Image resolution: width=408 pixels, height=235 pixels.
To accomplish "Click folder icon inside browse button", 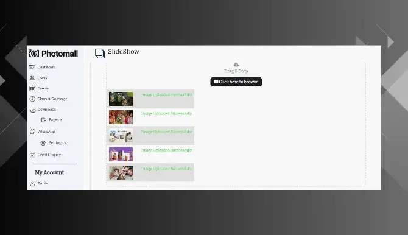I will pyautogui.click(x=216, y=82).
